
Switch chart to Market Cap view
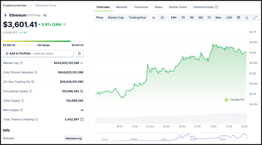click(x=116, y=18)
